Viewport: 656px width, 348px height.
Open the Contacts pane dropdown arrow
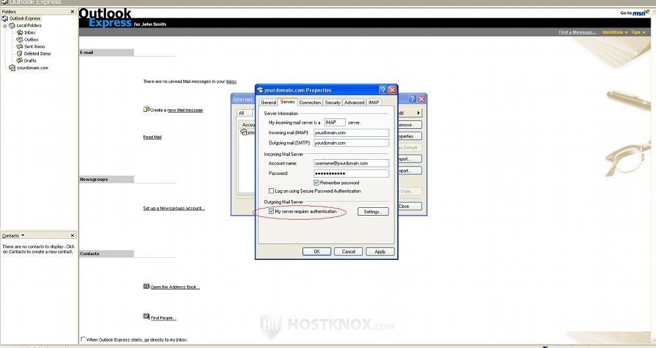pyautogui.click(x=22, y=236)
